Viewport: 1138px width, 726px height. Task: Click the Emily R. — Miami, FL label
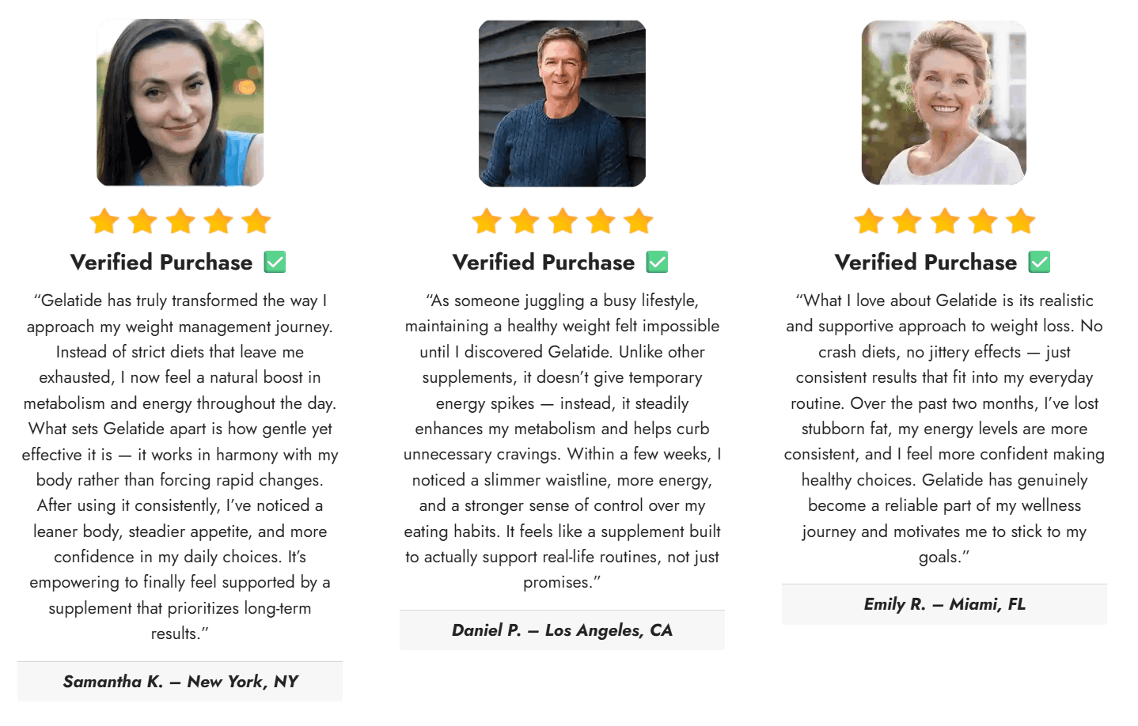pyautogui.click(x=944, y=604)
